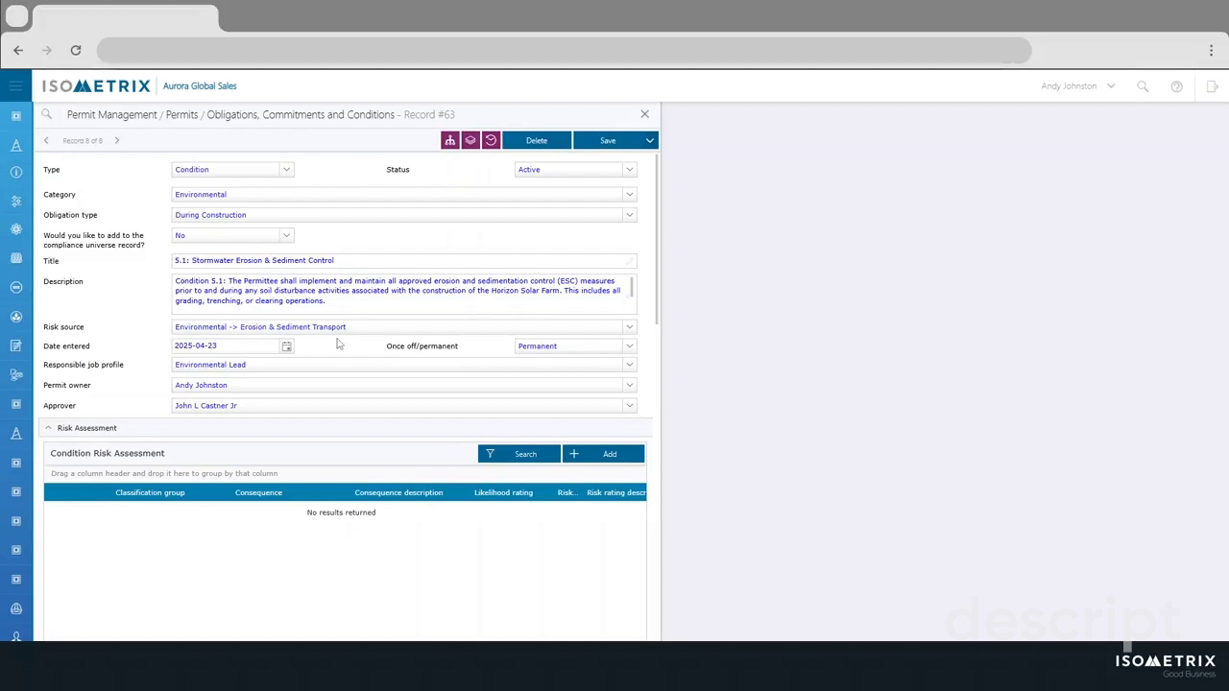The image size is (1229, 691).
Task: Open the help question mark icon
Action: click(x=1176, y=86)
